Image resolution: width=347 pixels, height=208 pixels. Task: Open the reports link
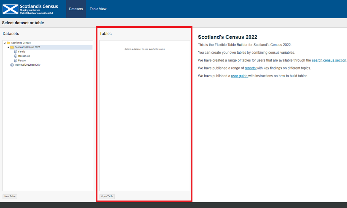point(250,68)
